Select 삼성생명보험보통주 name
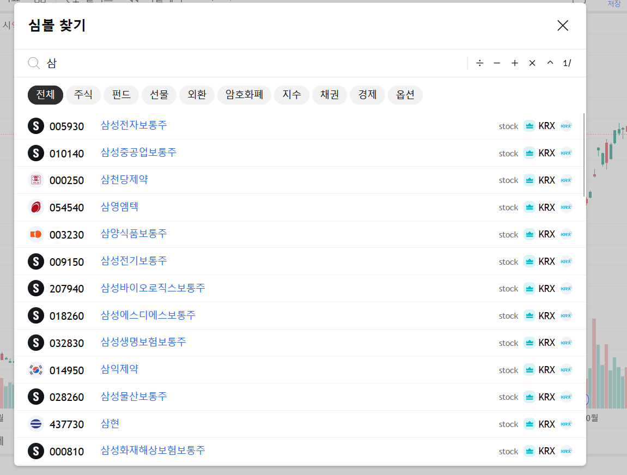 point(143,342)
